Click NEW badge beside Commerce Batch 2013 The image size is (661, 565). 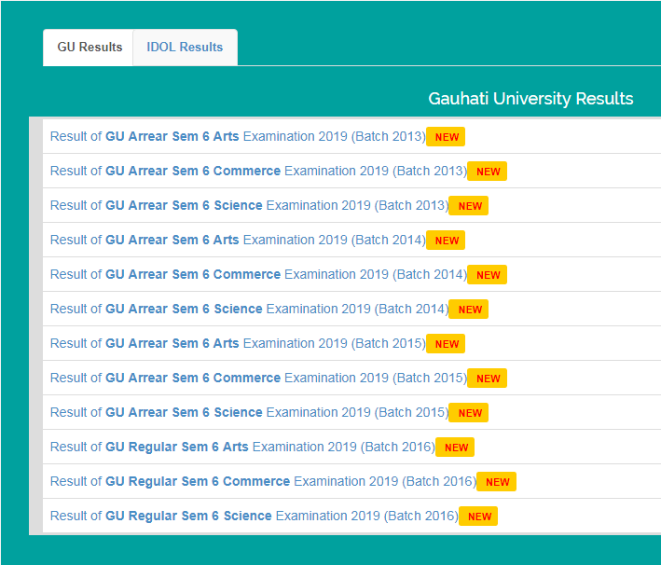(488, 172)
